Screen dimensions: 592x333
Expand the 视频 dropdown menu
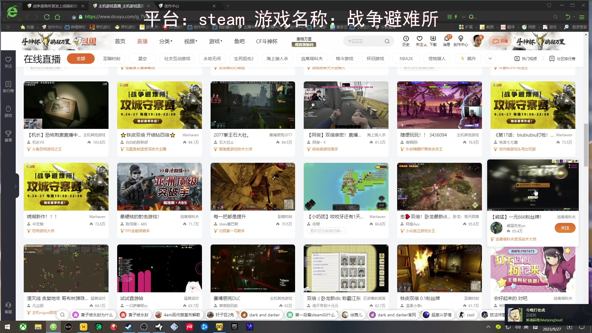point(189,41)
